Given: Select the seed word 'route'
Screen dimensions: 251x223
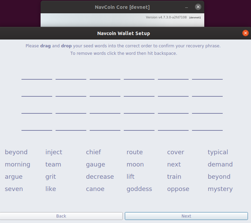Looking at the screenshot, I should coord(135,152).
